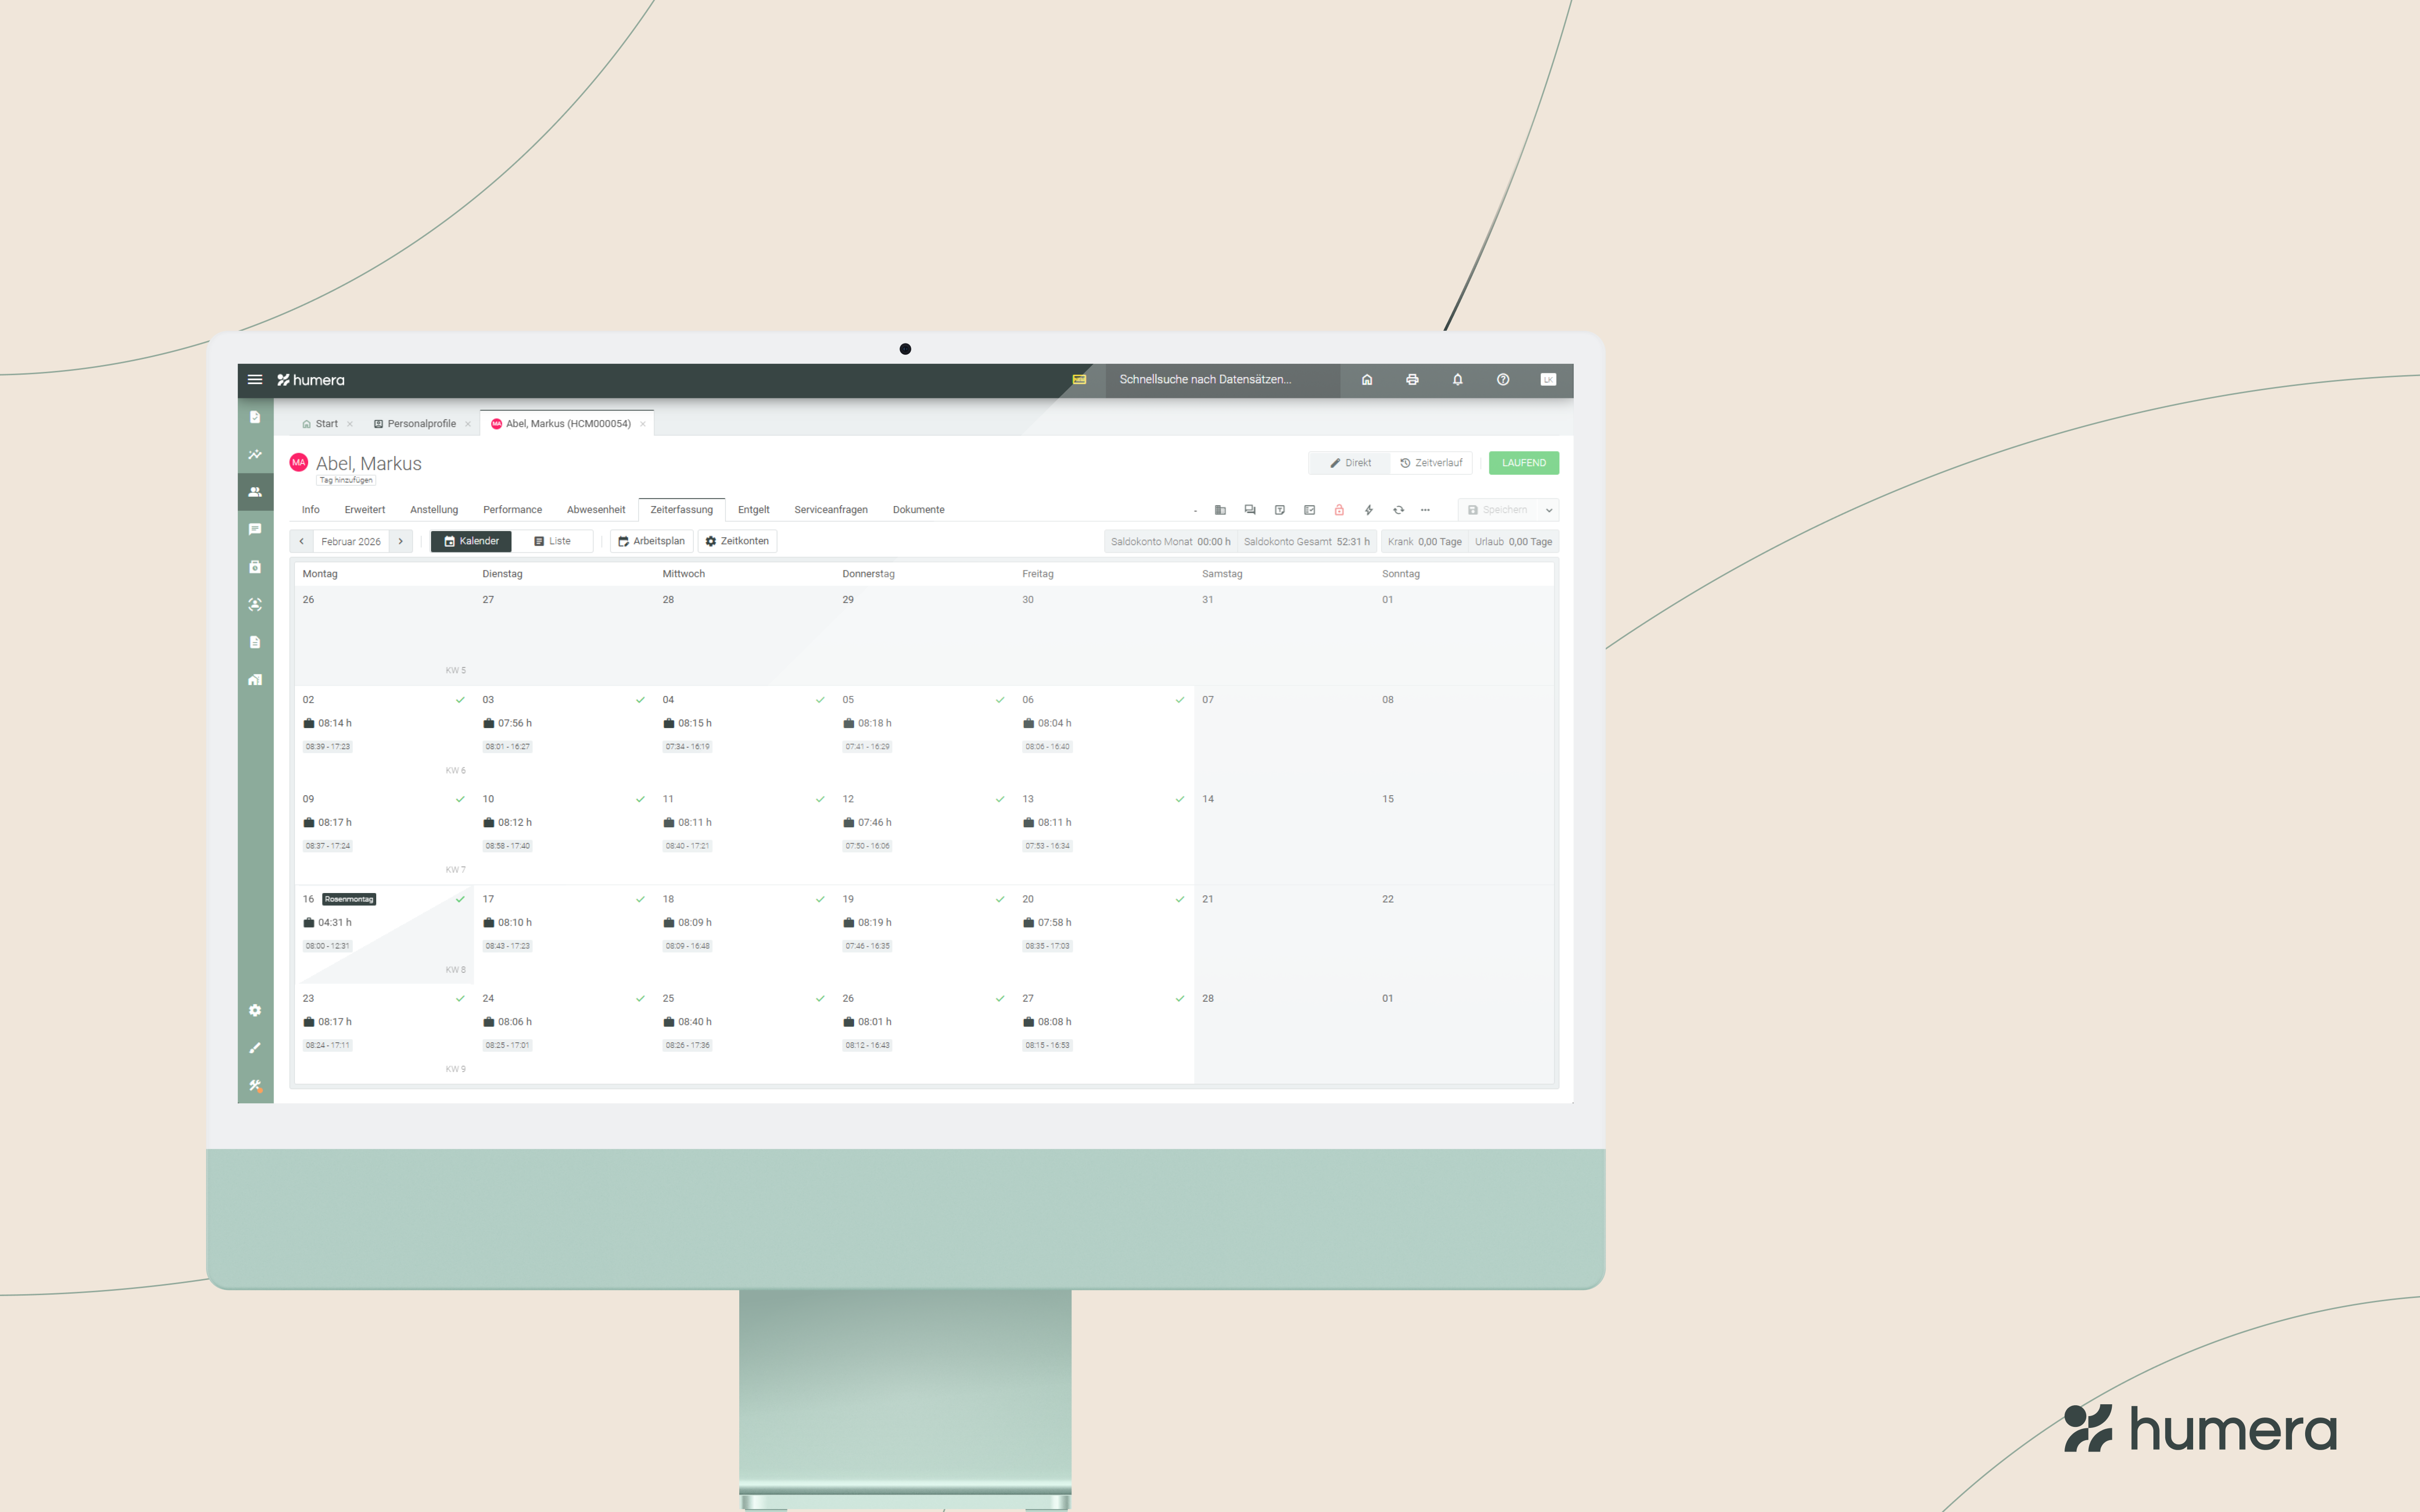The width and height of the screenshot is (2420, 1512).
Task: Open the help question mark icon
Action: [x=1502, y=380]
